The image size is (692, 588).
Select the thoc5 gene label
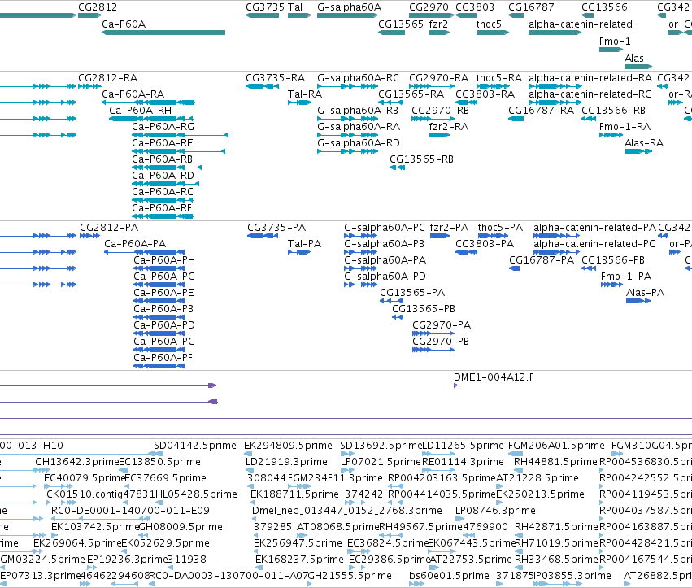pyautogui.click(x=489, y=24)
